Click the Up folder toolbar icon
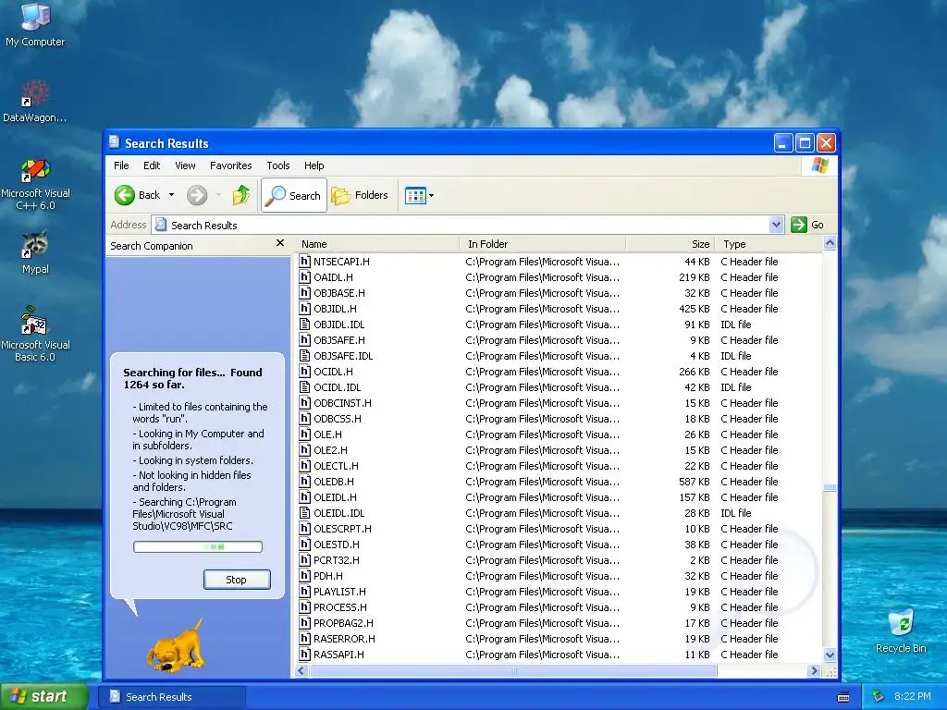This screenshot has width=947, height=710. [241, 195]
